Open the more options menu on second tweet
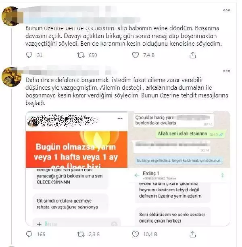The image size is (242, 247). (226, 71)
